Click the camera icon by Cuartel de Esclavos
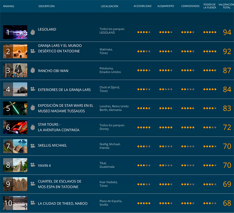This screenshot has height=213, width=234. [x=33, y=184]
